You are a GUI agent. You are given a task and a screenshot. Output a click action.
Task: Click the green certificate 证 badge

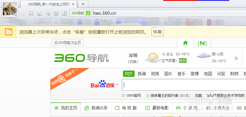88,13
